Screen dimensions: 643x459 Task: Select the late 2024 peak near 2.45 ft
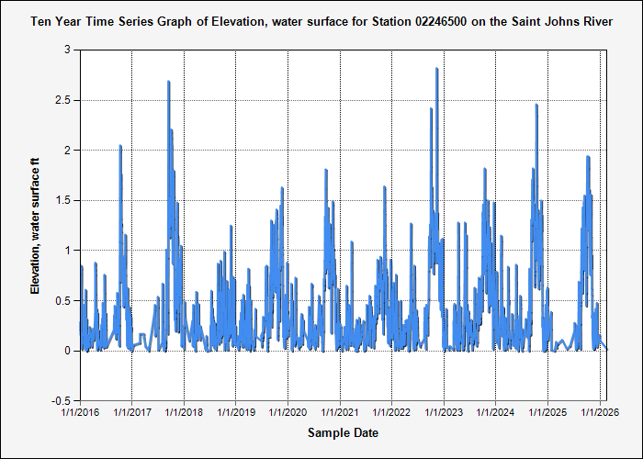(536, 106)
